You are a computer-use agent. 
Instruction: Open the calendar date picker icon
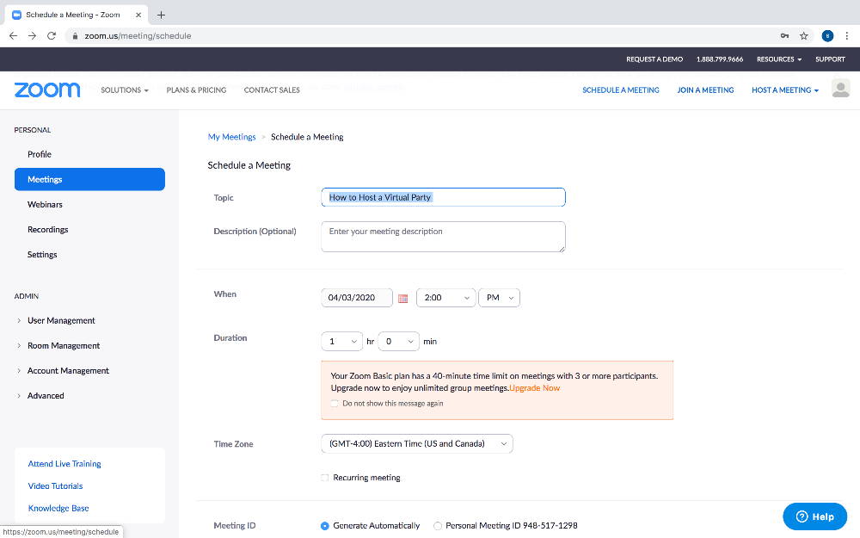403,298
